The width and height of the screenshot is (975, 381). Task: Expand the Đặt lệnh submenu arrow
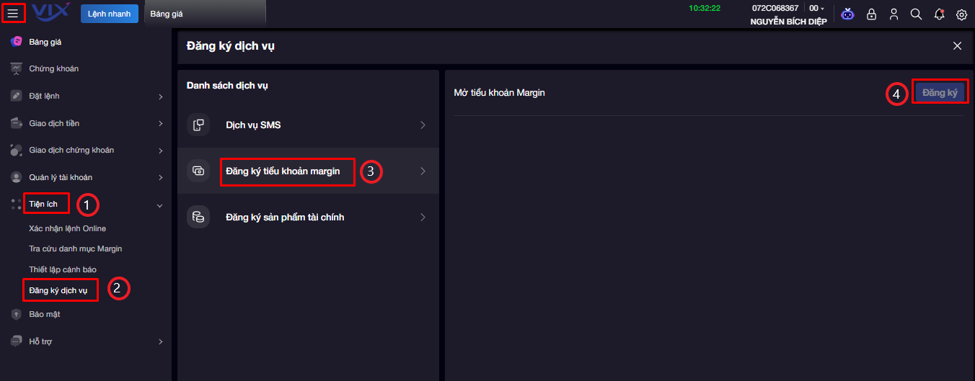[x=160, y=97]
